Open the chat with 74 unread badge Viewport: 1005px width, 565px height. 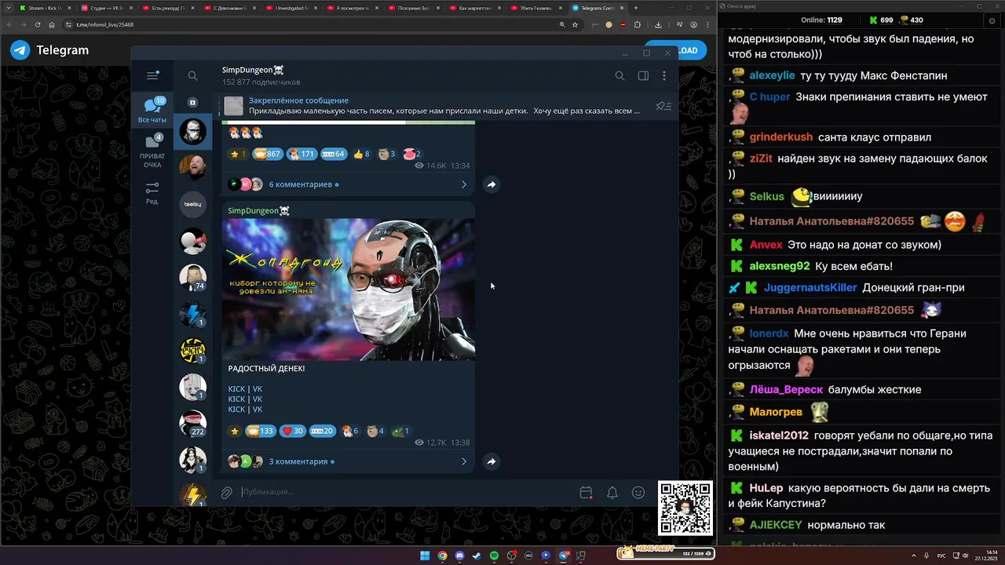[192, 277]
